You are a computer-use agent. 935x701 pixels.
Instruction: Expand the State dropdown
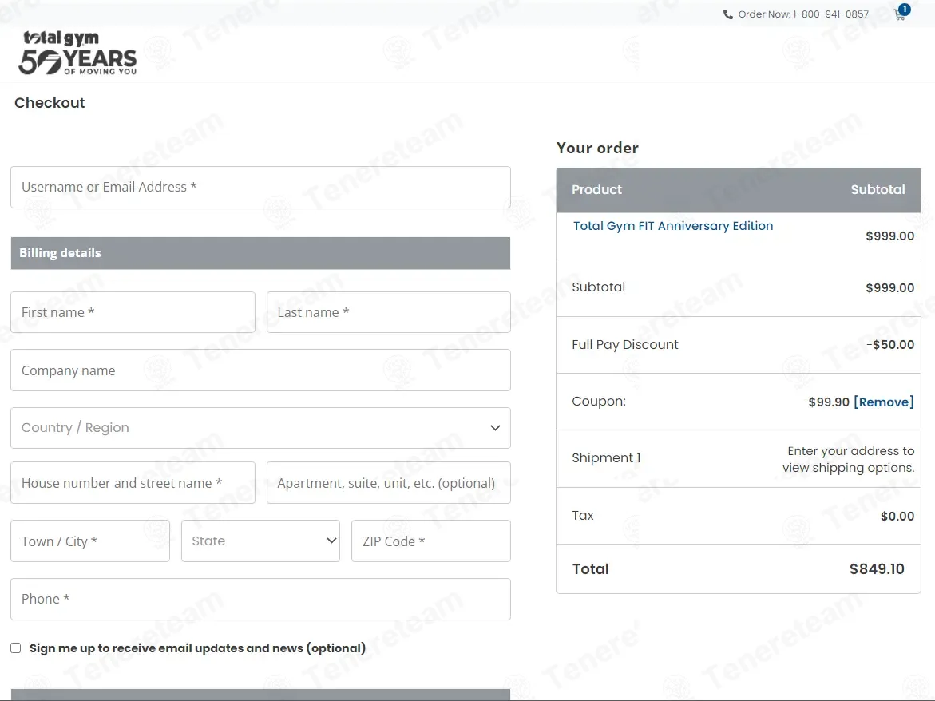(260, 541)
